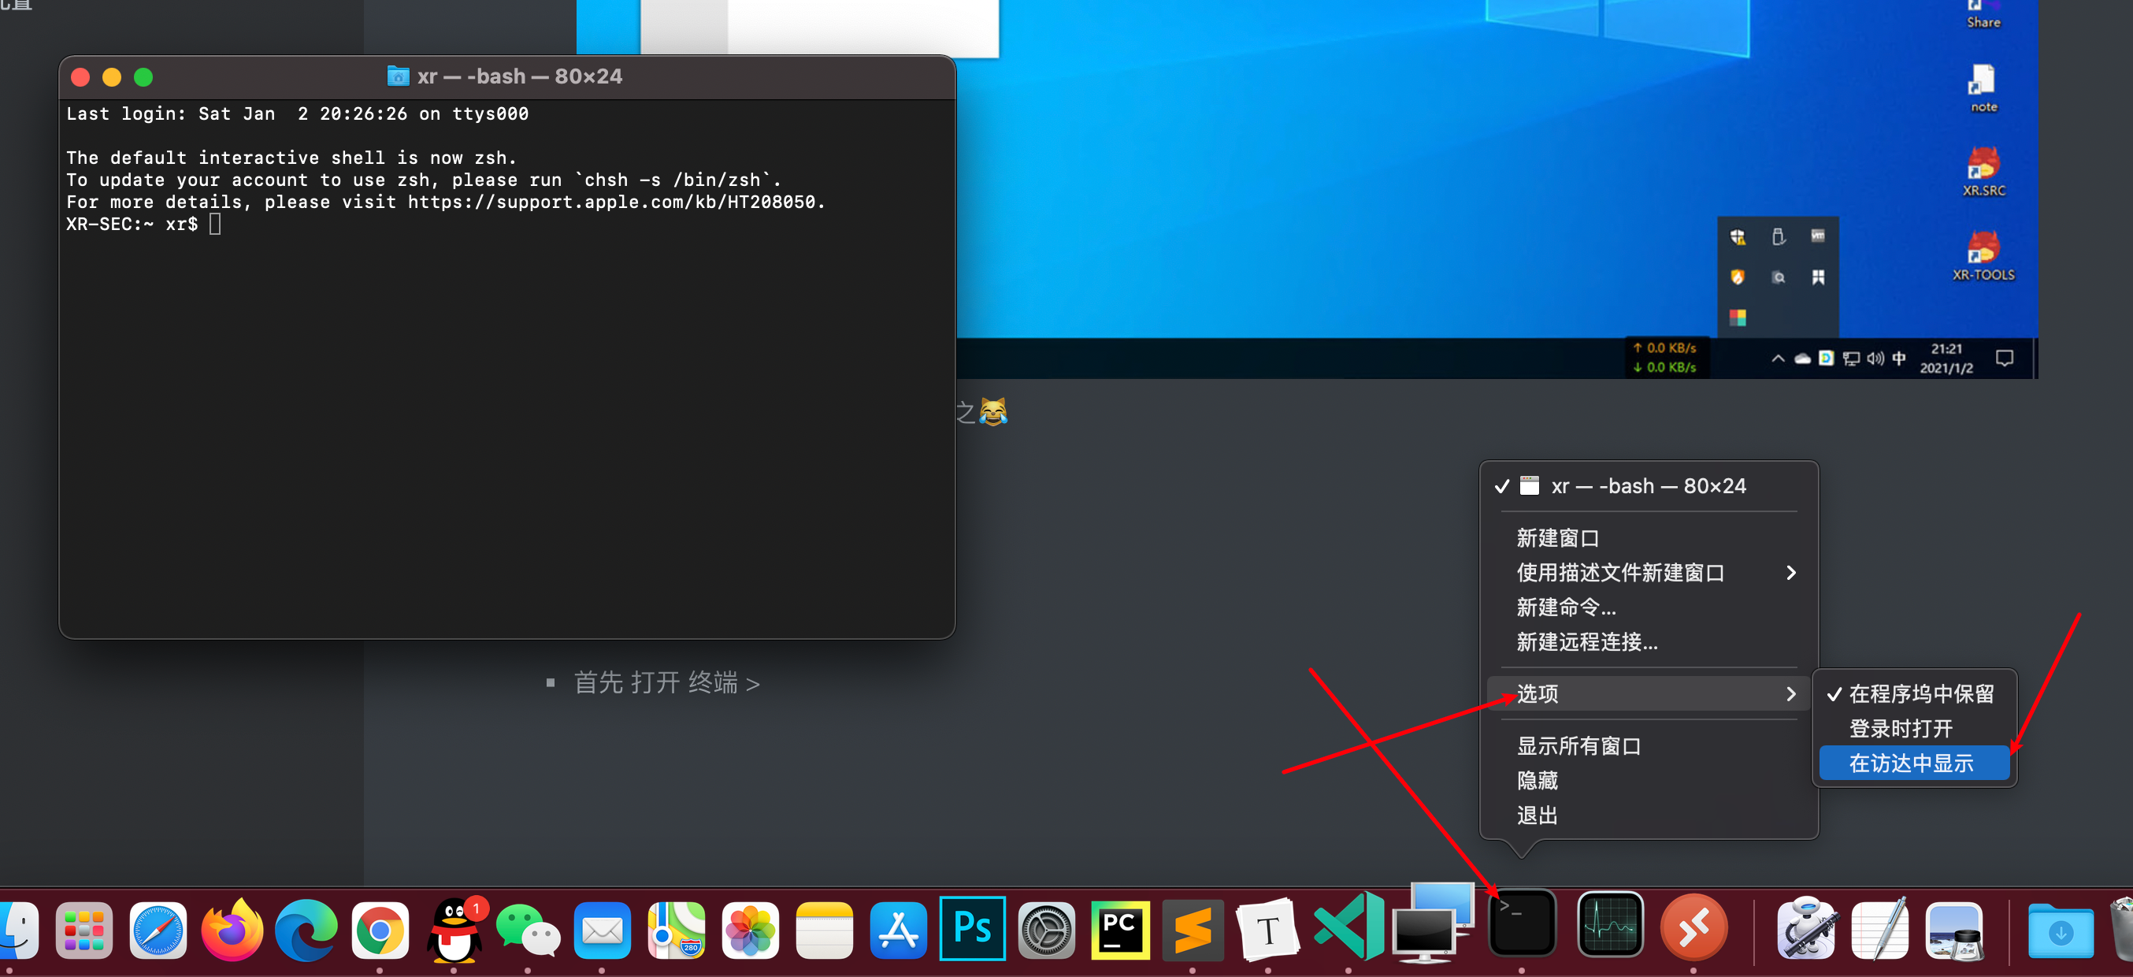Screen dimensions: 2133x977
Task: Select 新建窗口 menu entry
Action: coord(1648,538)
